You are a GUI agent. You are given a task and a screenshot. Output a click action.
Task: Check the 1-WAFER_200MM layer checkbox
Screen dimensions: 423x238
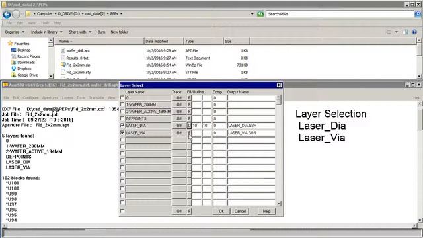pos(122,104)
